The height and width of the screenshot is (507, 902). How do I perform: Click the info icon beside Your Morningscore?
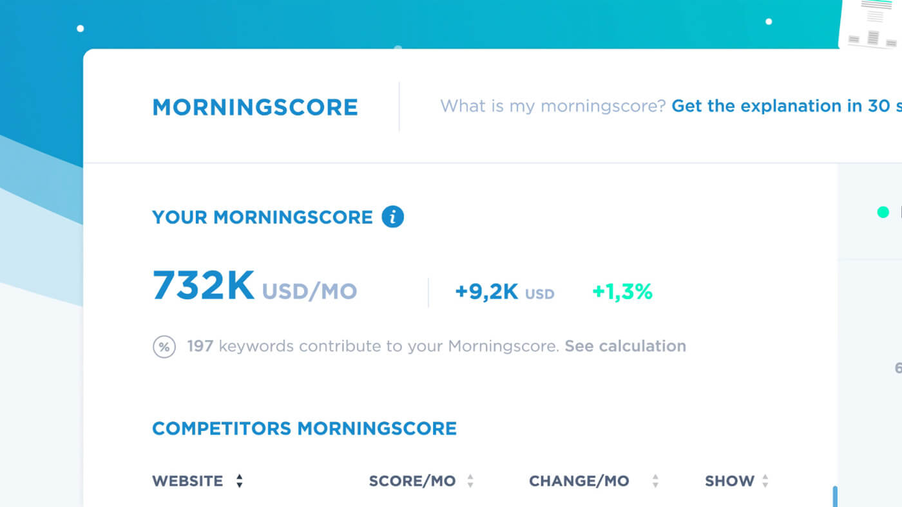pos(393,217)
